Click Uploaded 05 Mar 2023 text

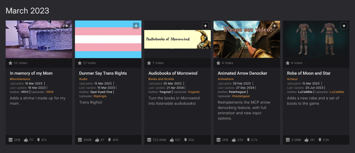coord(165,84)
